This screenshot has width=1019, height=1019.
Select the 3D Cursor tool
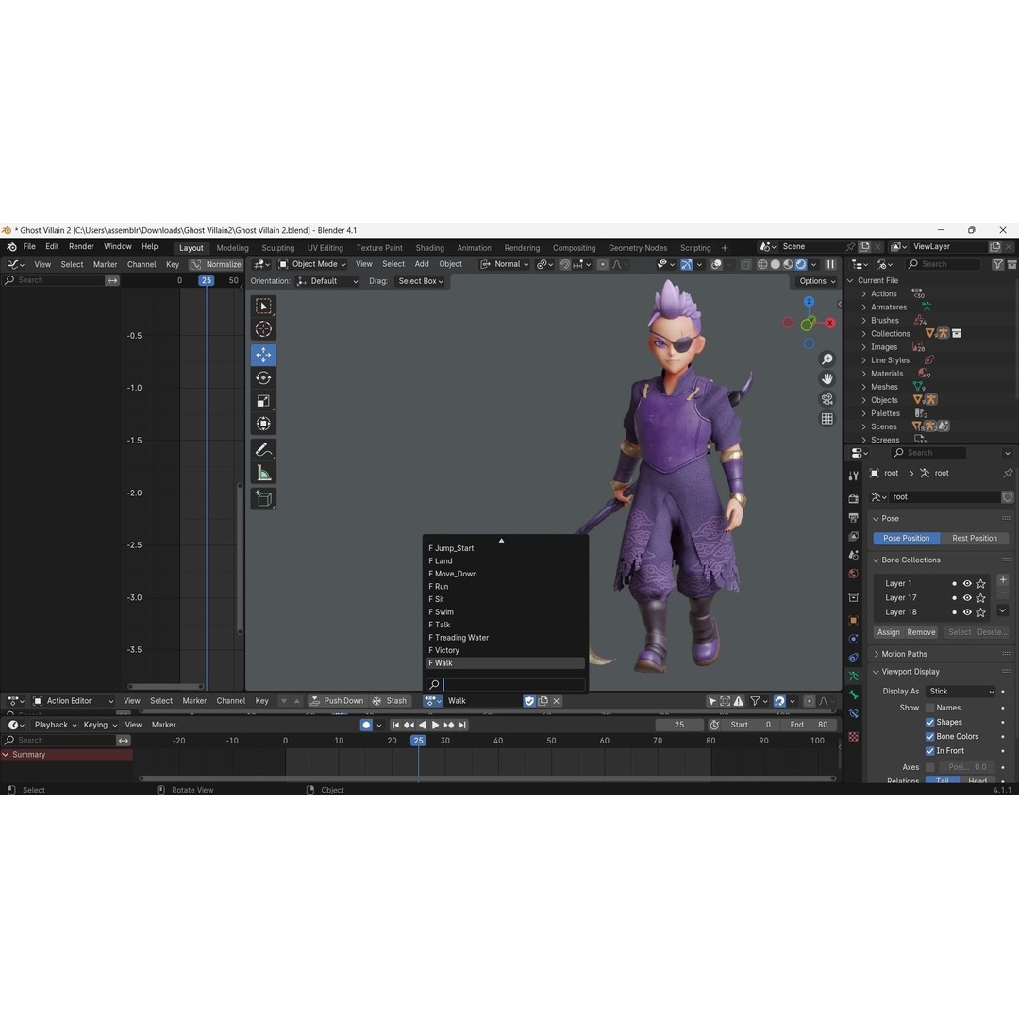point(263,329)
